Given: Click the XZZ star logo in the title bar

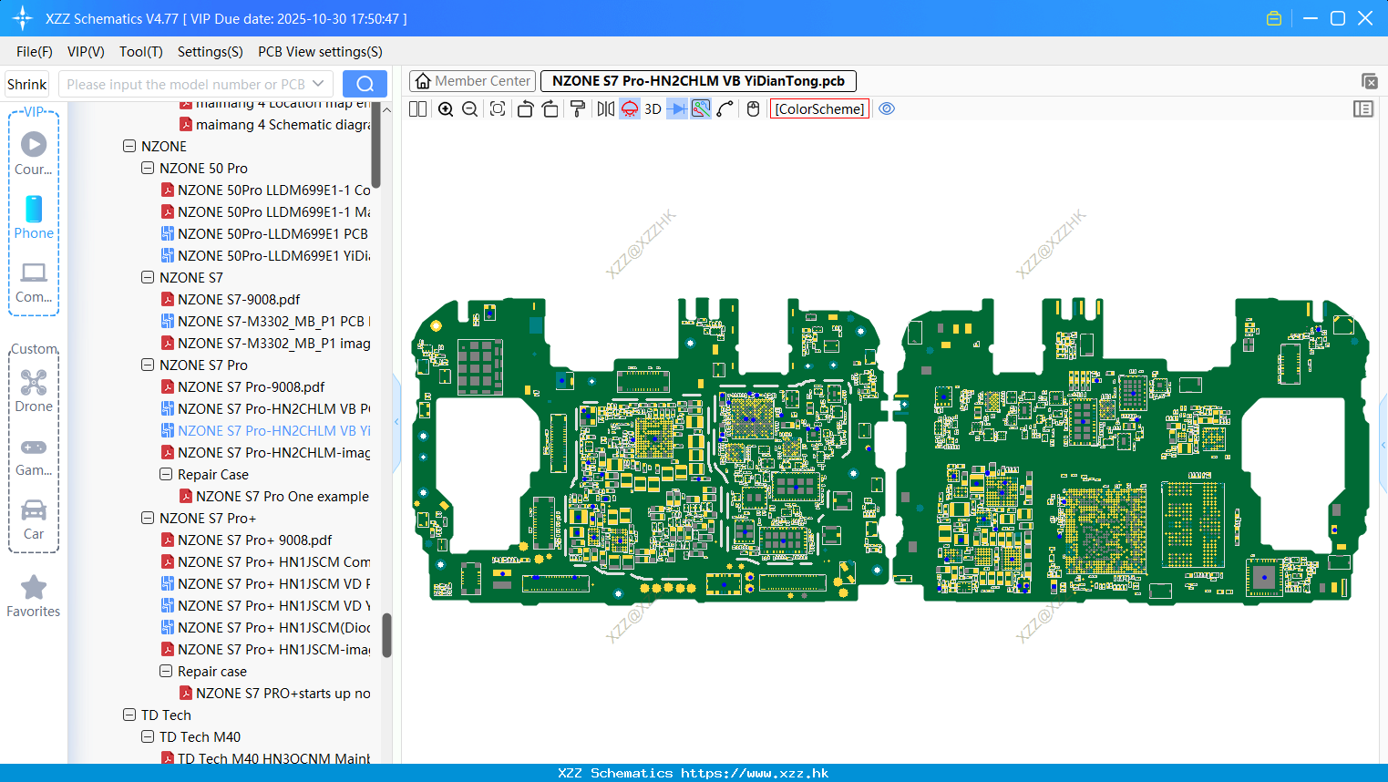Looking at the screenshot, I should pos(23,18).
